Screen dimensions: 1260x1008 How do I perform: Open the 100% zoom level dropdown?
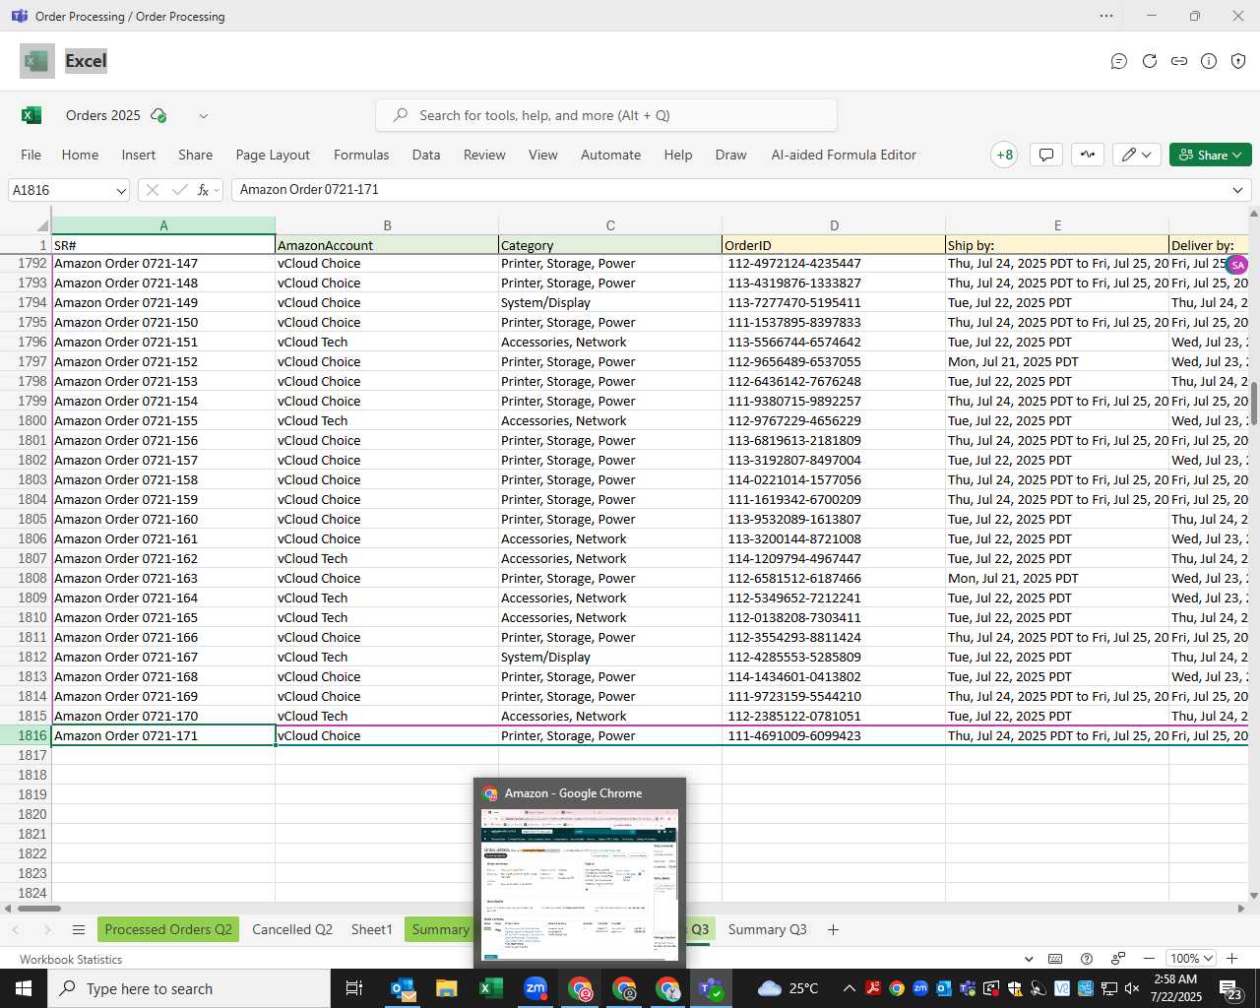click(x=1191, y=959)
